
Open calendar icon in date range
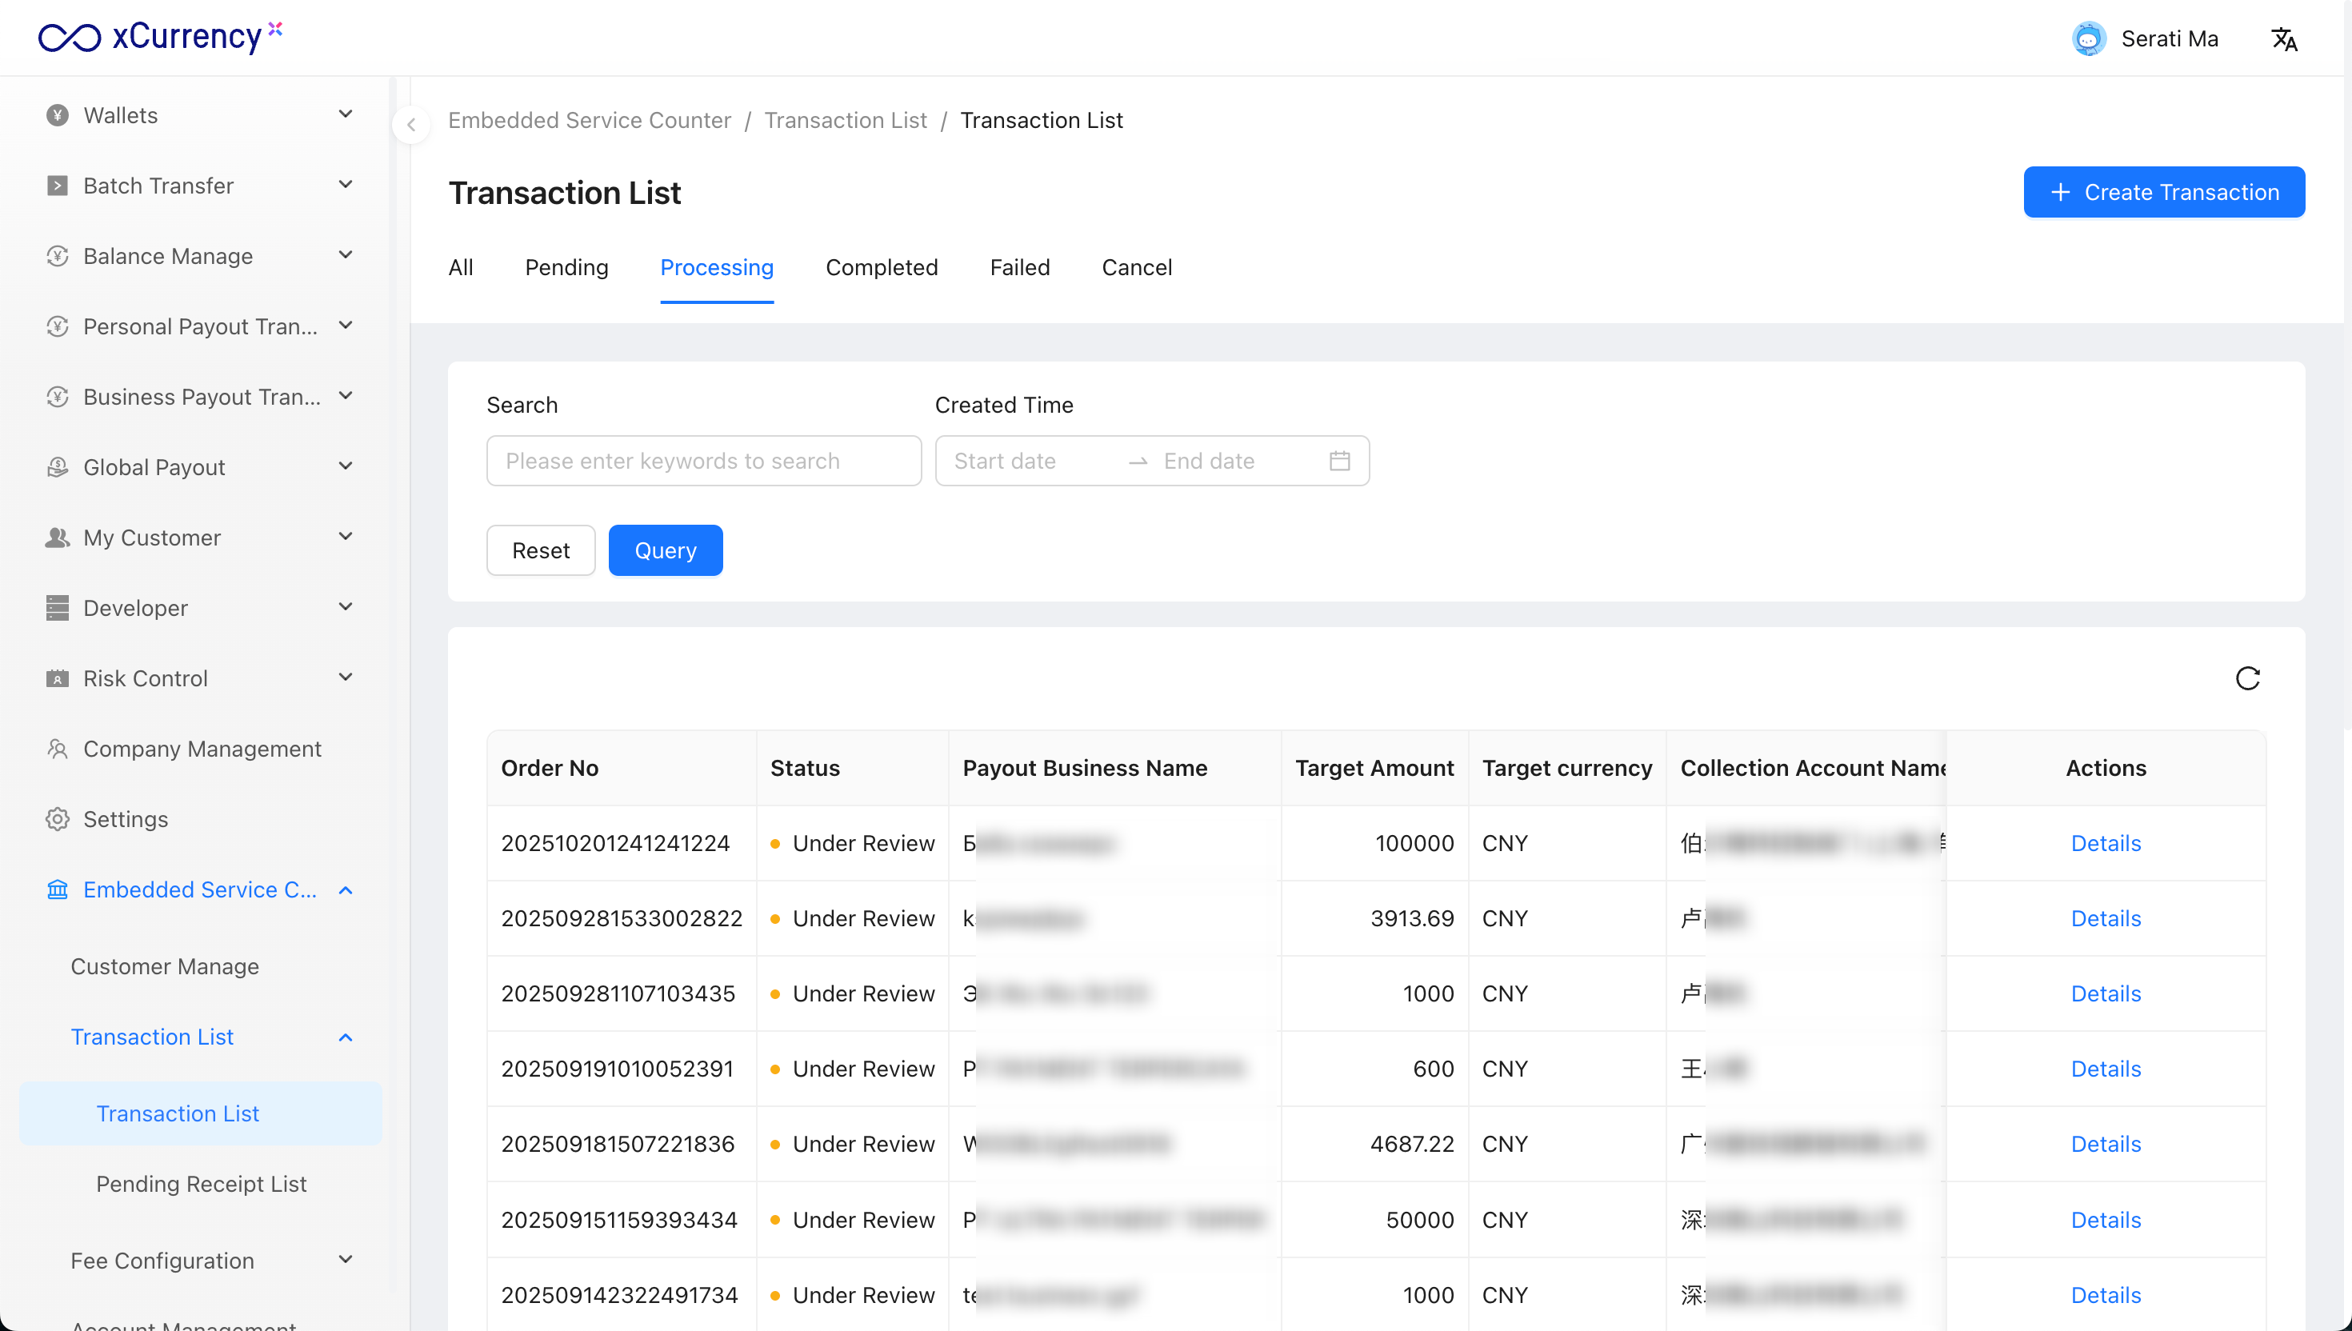[x=1339, y=461]
